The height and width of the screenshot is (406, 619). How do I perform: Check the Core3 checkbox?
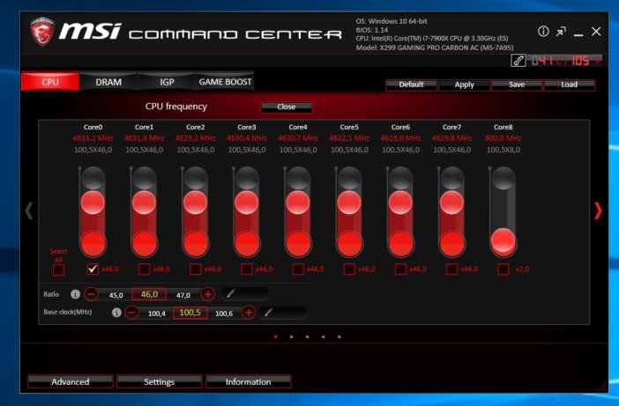pos(247,269)
